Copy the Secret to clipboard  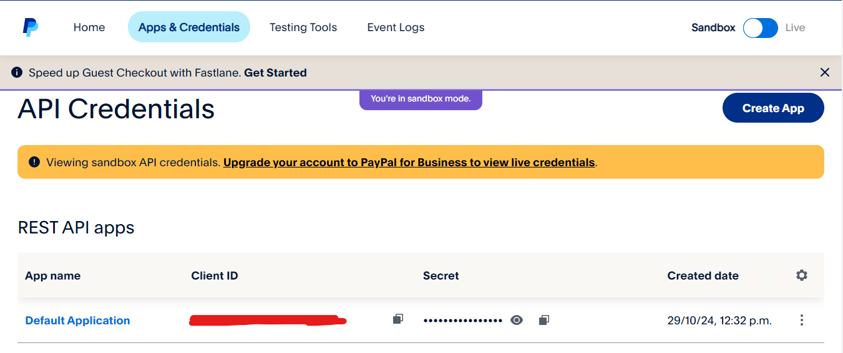(x=544, y=320)
